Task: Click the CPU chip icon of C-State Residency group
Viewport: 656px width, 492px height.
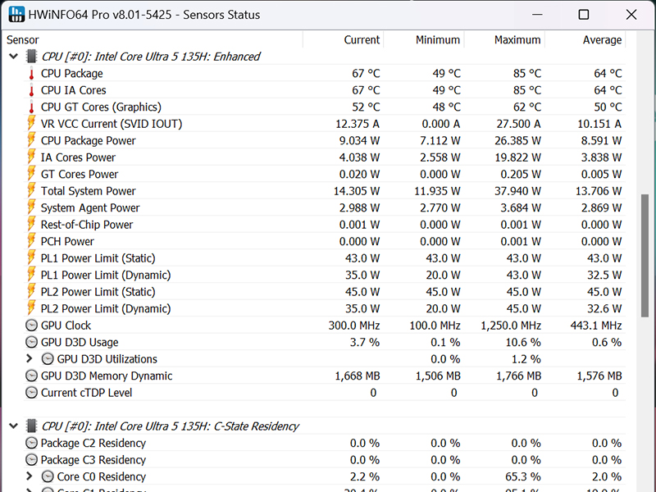Action: pos(31,426)
